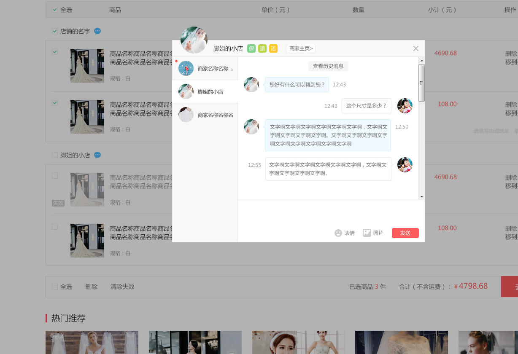Image resolution: width=518 pixels, height=354 pixels.
Task: Click the 失效 label on product row
Action: (58, 203)
